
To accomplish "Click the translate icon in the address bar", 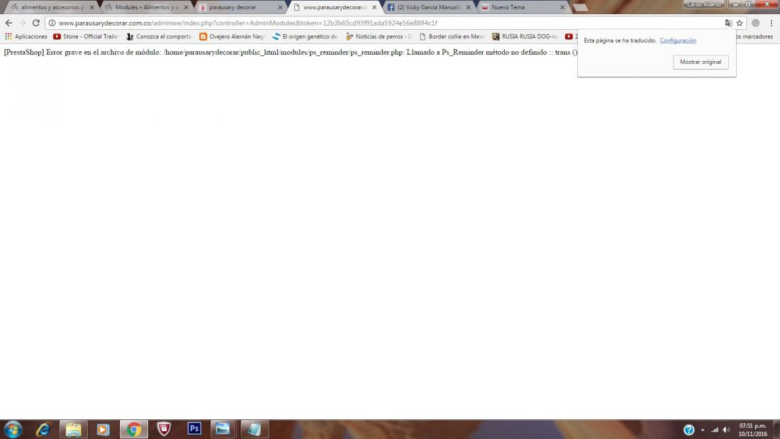I will click(728, 23).
